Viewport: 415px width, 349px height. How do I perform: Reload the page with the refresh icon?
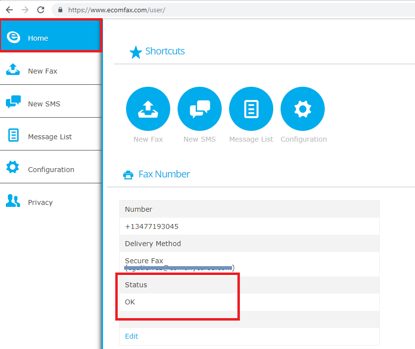click(x=41, y=10)
